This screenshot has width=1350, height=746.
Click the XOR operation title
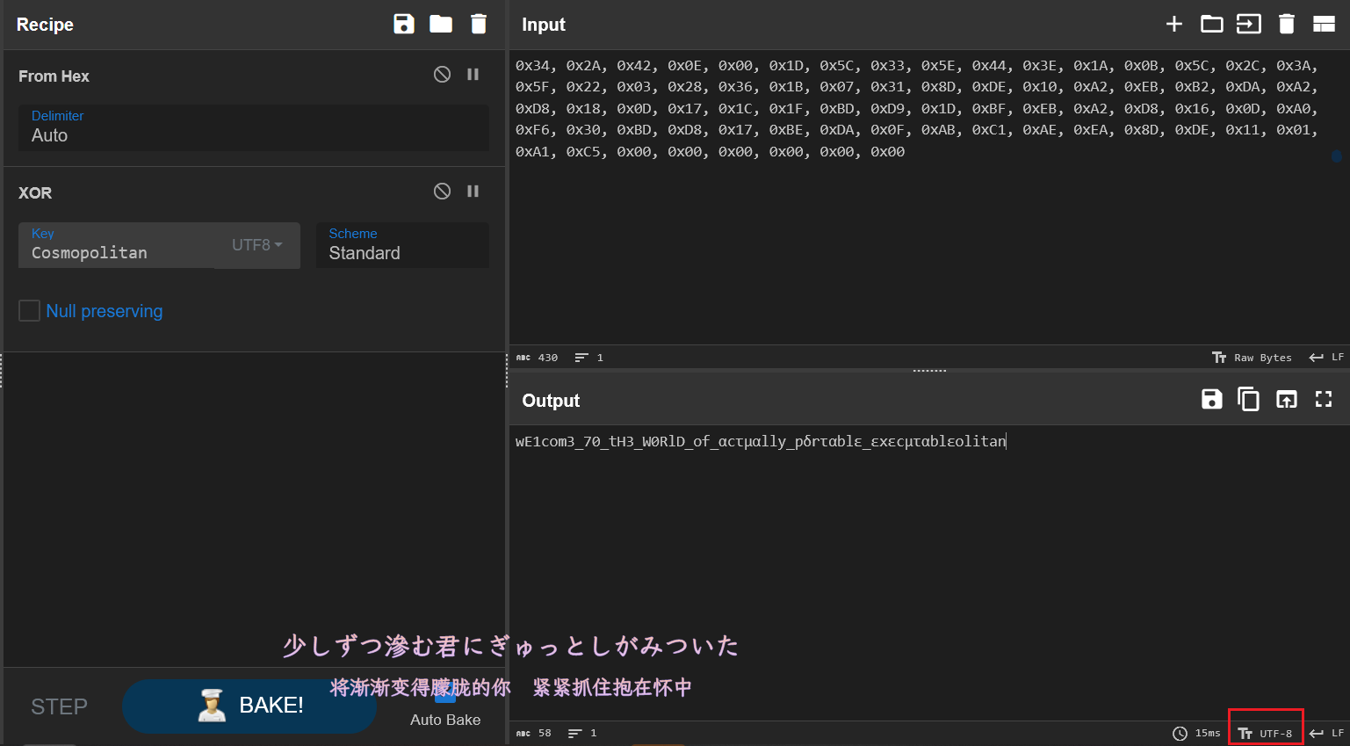pyautogui.click(x=35, y=192)
